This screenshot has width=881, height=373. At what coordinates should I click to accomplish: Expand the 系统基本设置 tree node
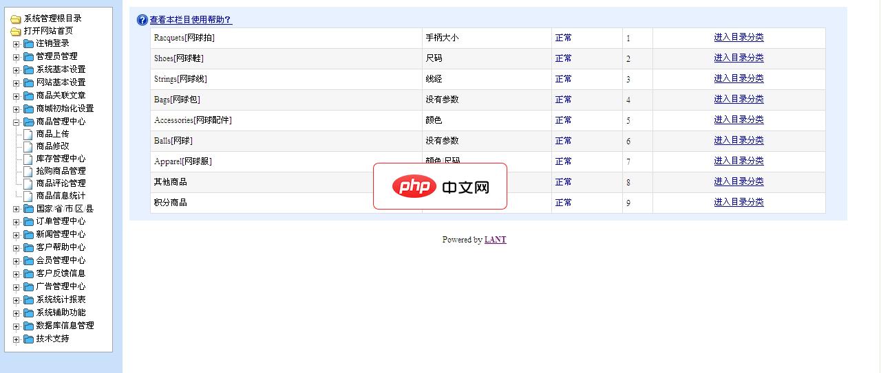17,70
